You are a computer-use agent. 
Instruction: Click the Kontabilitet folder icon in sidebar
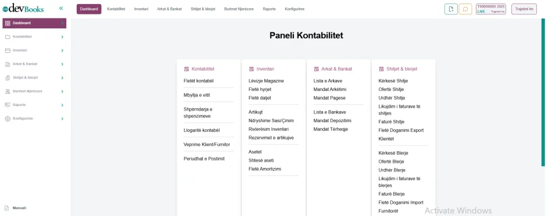(x=8, y=37)
